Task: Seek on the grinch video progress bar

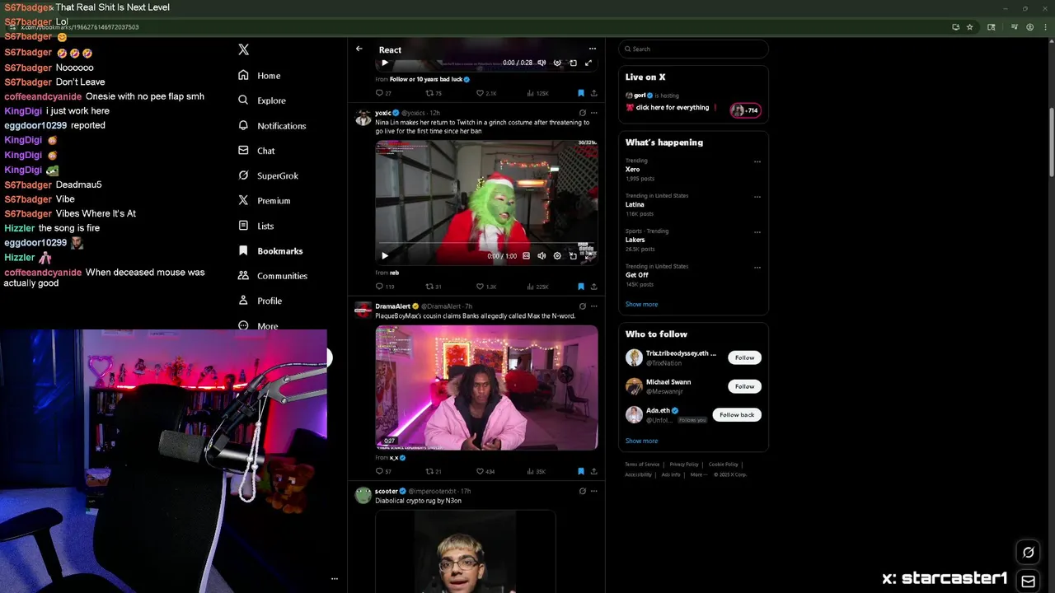Action: point(486,245)
